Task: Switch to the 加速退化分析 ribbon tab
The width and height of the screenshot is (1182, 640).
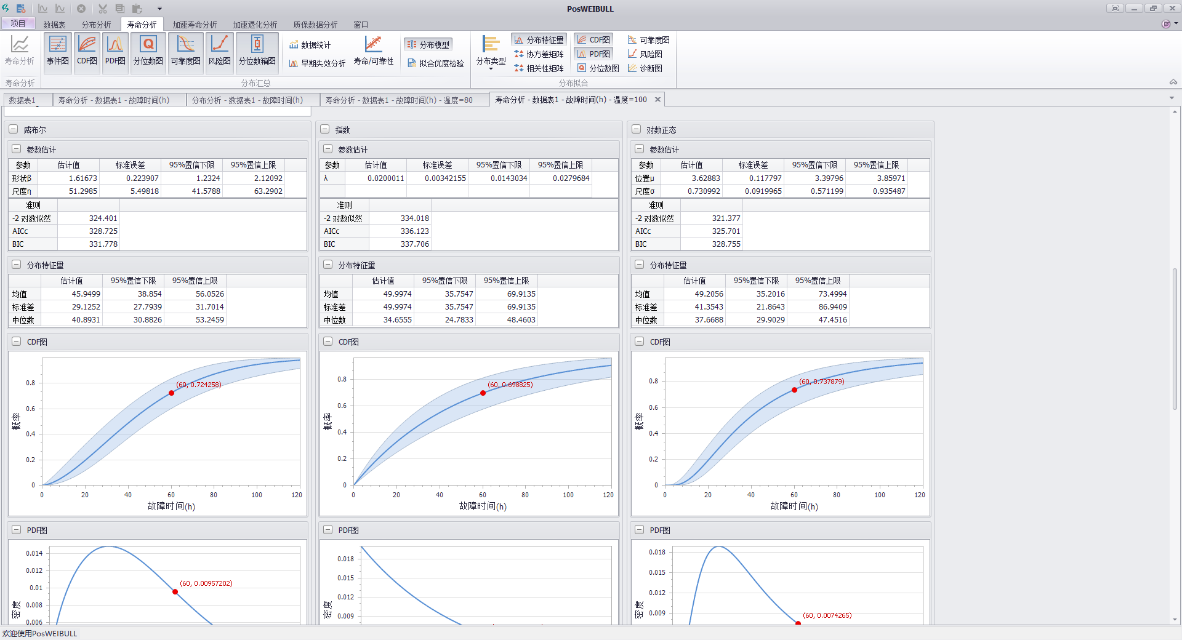Action: 255,25
